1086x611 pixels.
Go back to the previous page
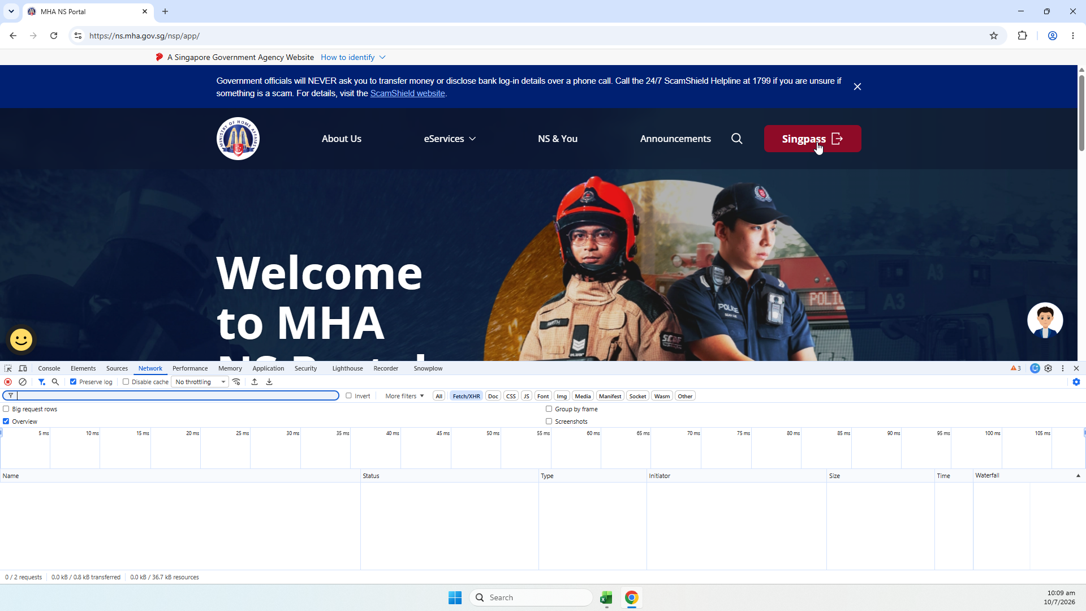click(x=13, y=36)
